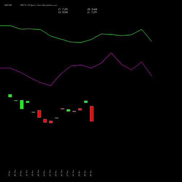The height and width of the screenshot is (182, 182).
Task: Click the red candle for 21 Nov
Action: [45, 121]
